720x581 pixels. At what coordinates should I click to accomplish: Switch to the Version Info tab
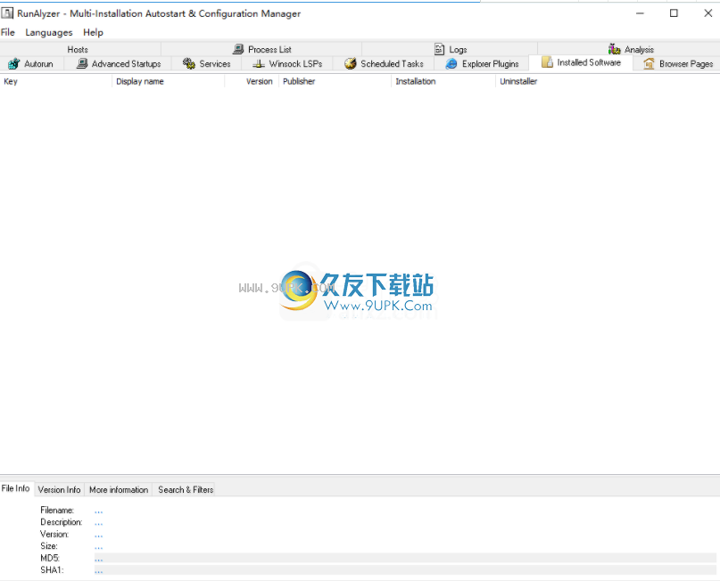59,490
